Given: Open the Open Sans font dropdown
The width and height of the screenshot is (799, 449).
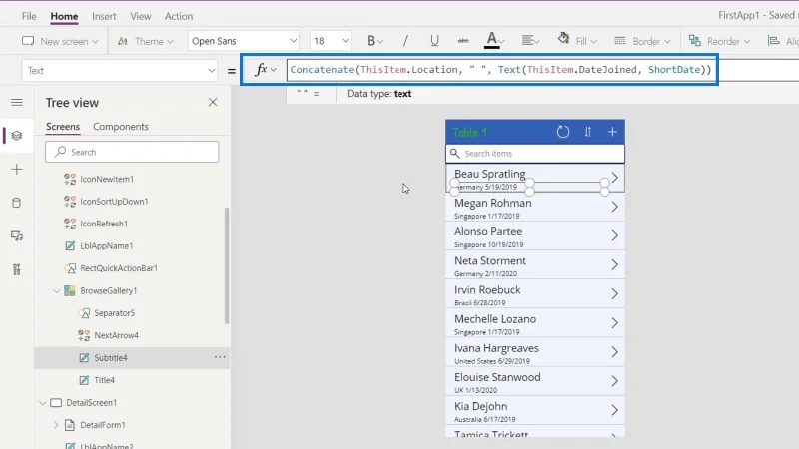Looking at the screenshot, I should pyautogui.click(x=243, y=41).
